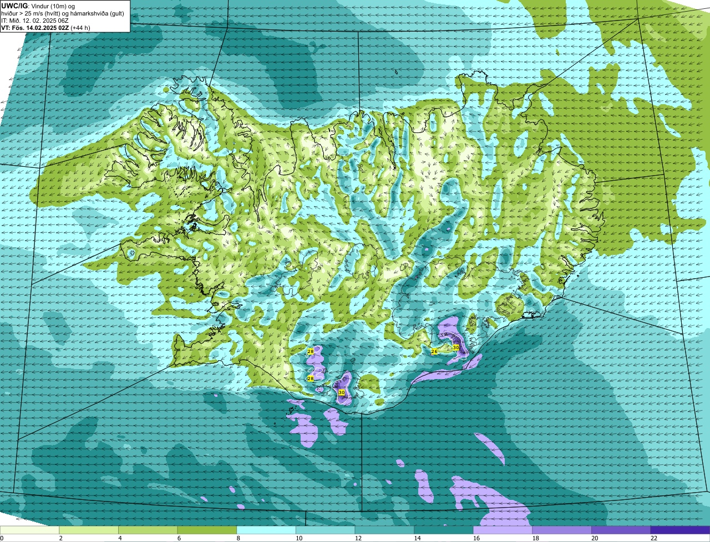
Task: Click the legend tick label '20'
Action: click(595, 538)
